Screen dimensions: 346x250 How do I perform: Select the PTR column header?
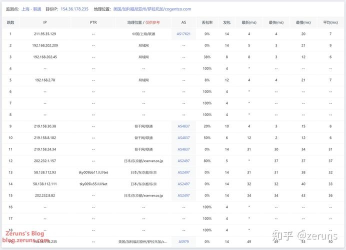click(93, 22)
